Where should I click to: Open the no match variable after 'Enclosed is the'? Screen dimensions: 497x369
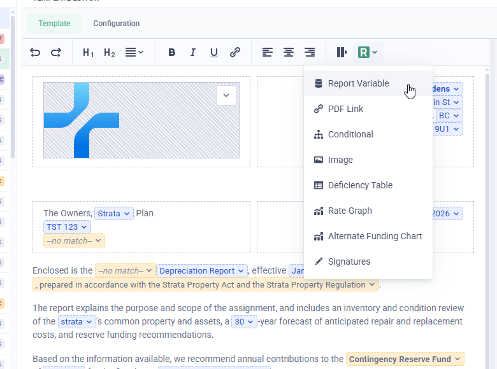click(125, 271)
